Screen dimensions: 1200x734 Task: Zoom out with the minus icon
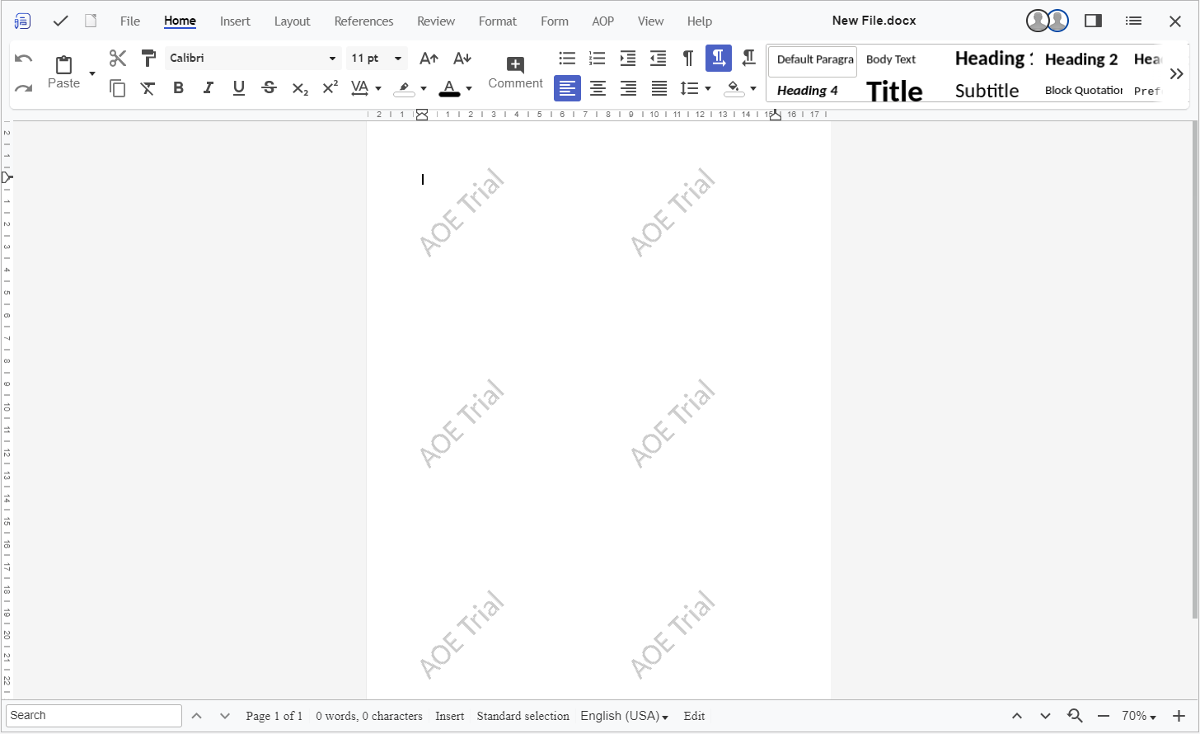click(1104, 716)
